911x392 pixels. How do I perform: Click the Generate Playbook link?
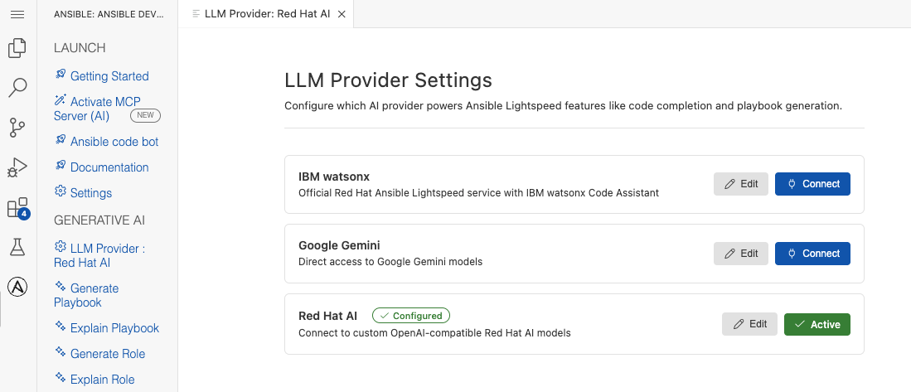pos(86,295)
